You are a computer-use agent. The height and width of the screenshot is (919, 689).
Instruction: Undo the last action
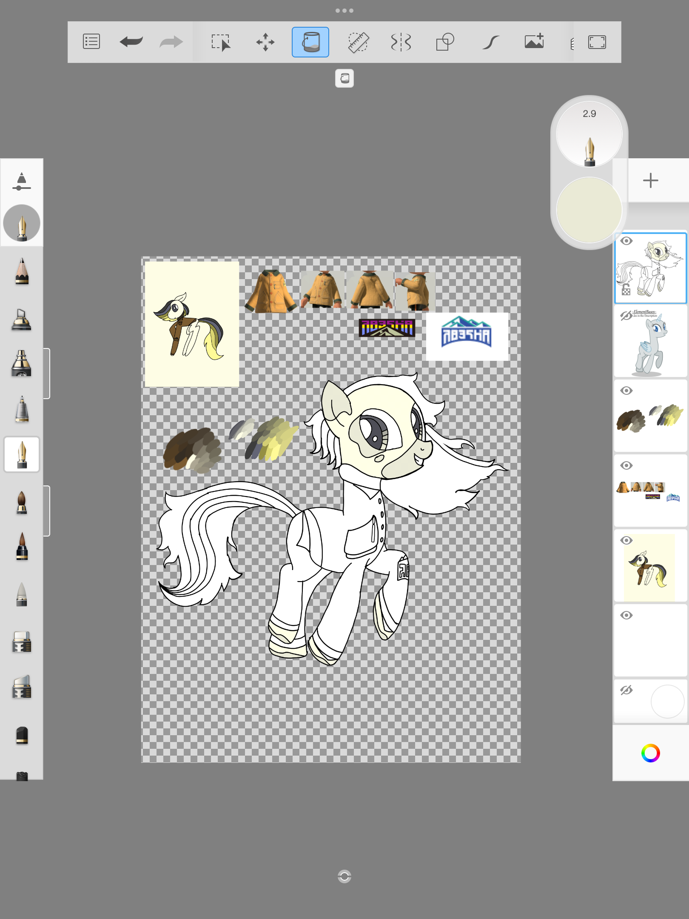click(131, 42)
